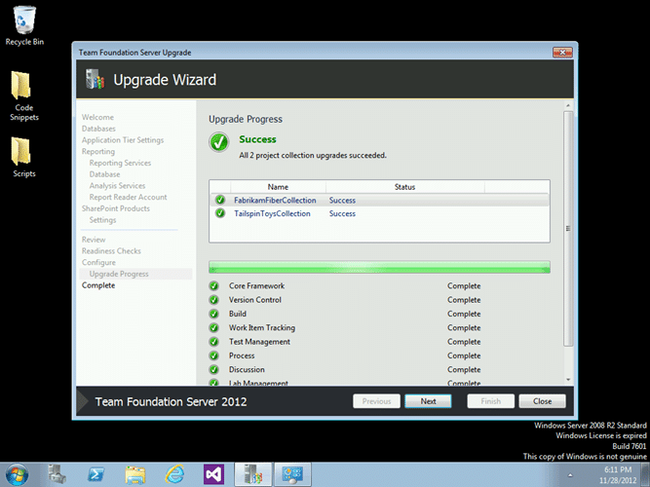Close the Team Foundation Server Upgrade window

point(562,53)
